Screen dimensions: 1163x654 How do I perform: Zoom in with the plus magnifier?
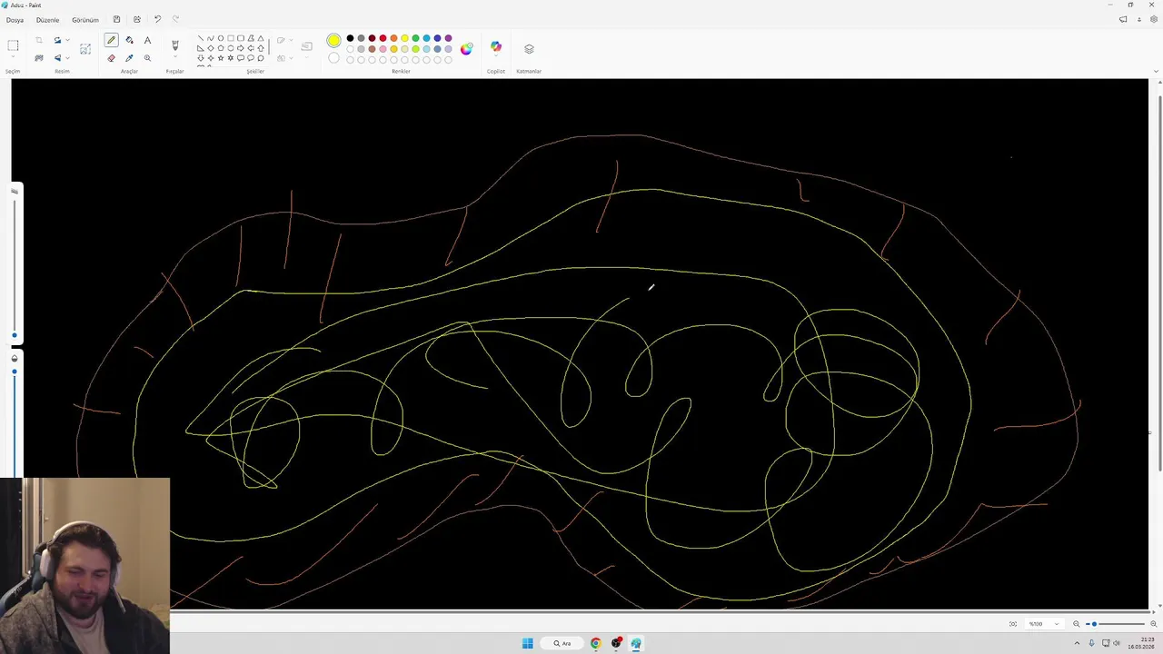coord(1154,624)
